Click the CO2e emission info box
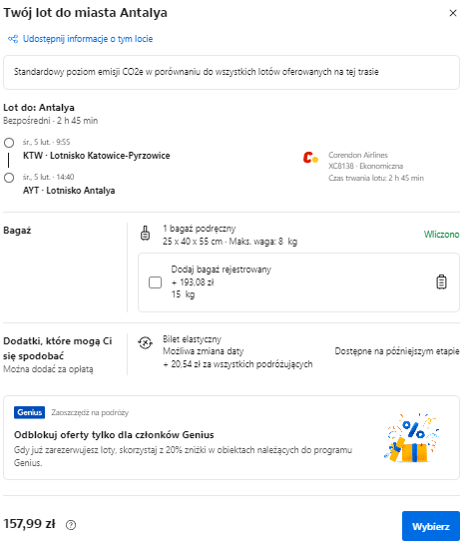469x547 pixels. tap(232, 72)
